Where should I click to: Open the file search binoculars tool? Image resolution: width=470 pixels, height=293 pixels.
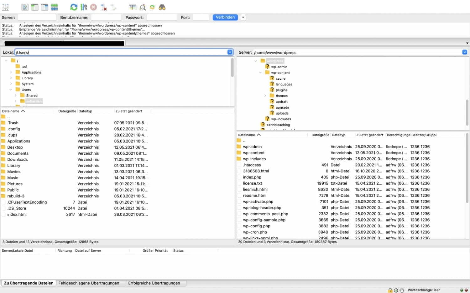pos(162,7)
